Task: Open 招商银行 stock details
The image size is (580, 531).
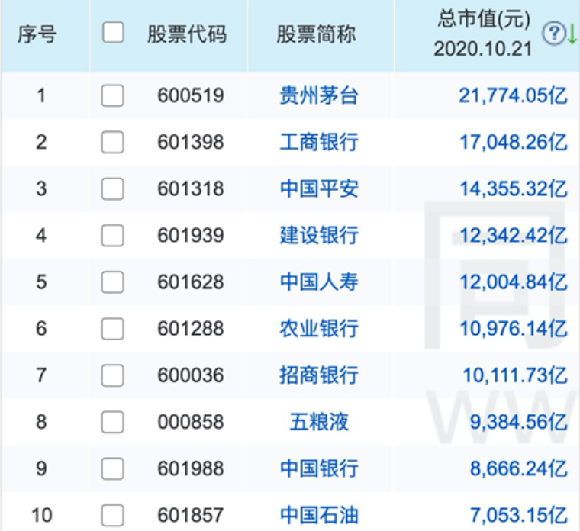Action: [x=319, y=375]
